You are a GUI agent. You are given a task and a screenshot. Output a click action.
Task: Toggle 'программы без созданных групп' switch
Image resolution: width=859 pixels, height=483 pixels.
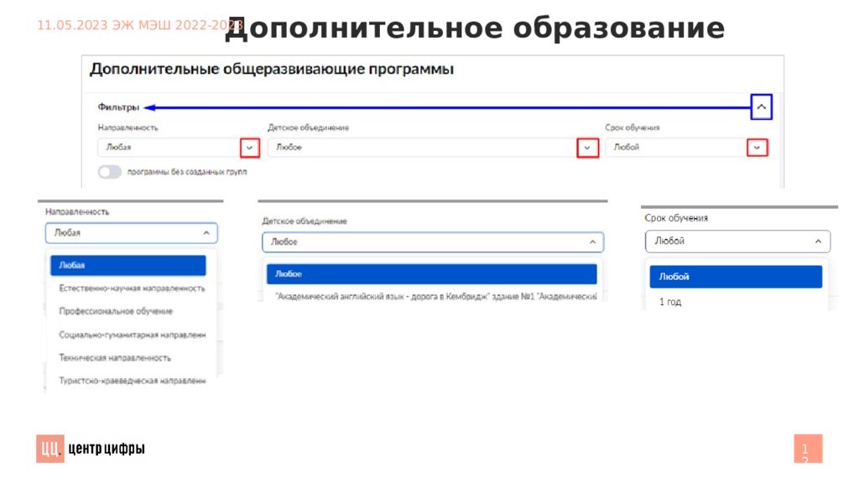[x=109, y=172]
